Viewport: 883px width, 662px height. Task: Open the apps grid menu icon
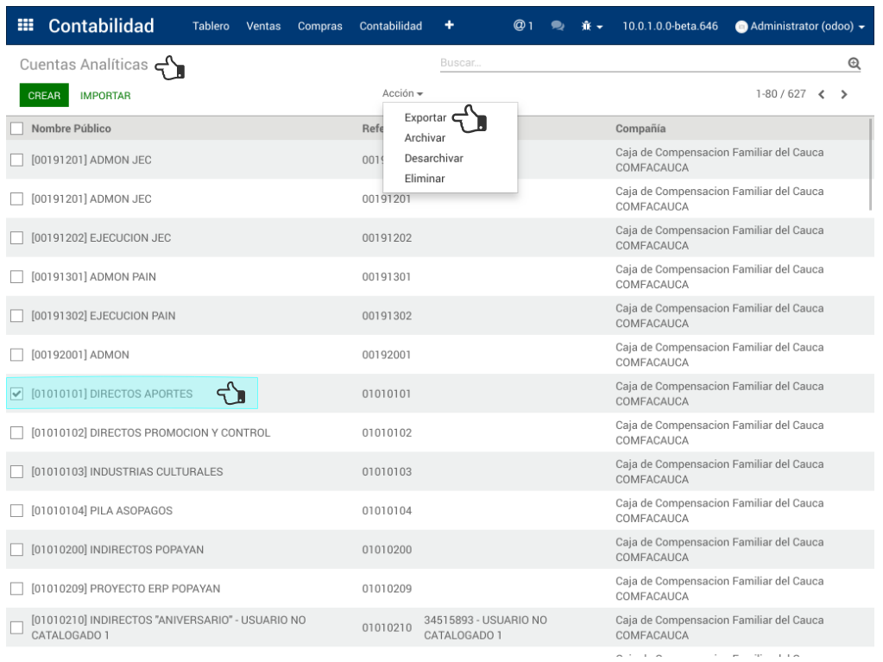click(26, 26)
